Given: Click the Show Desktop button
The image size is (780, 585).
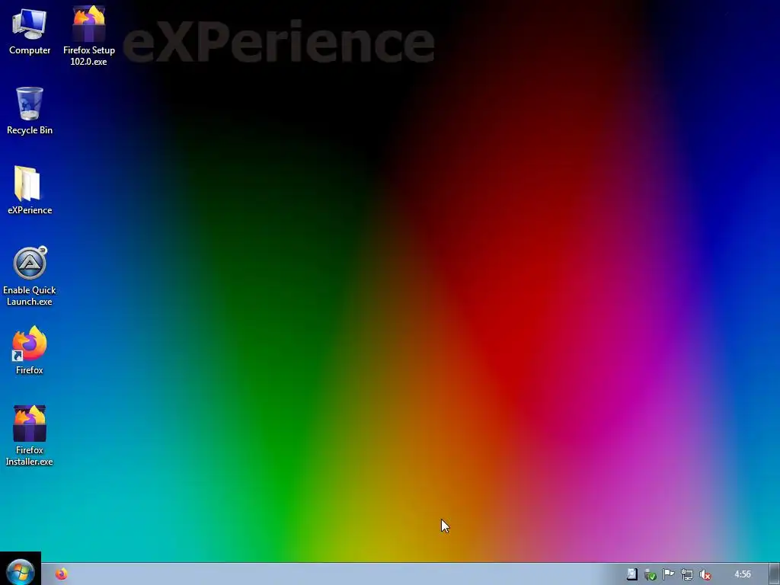Looking at the screenshot, I should click(x=774, y=574).
